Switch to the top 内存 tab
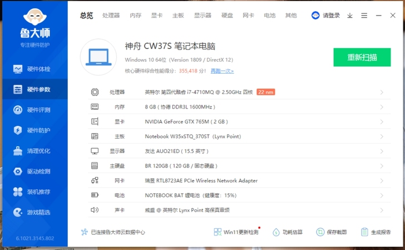This screenshot has width=405, height=250. point(136,16)
